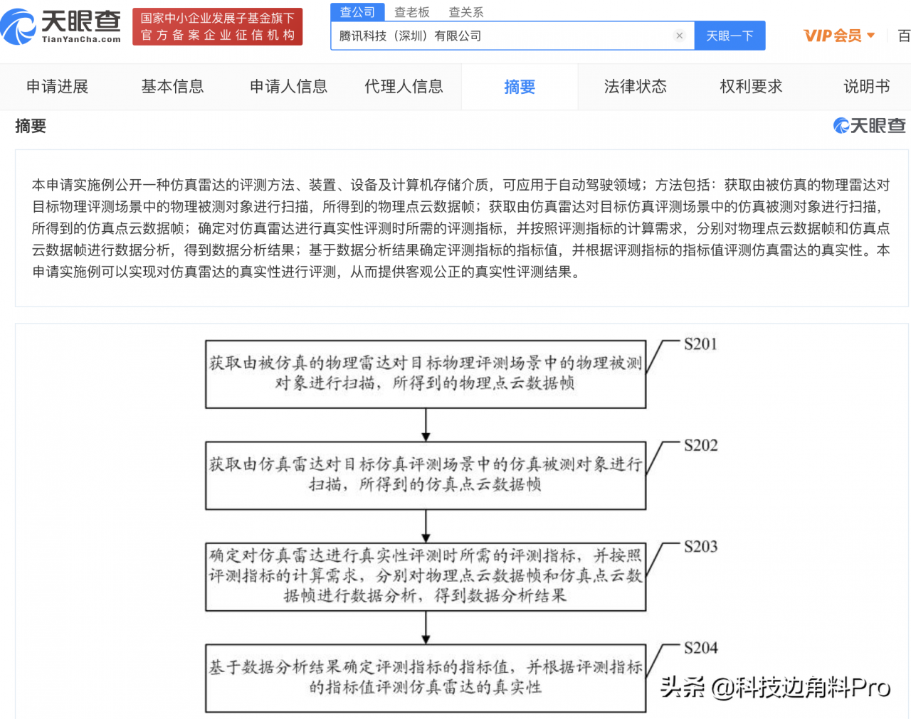Switch to the 查老板 search tab

412,12
